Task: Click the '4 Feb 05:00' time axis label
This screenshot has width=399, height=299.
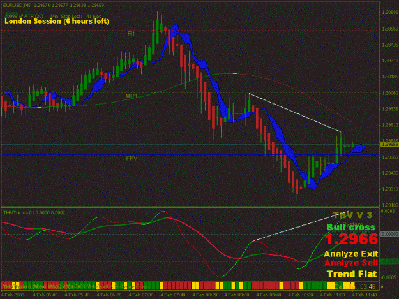Action: 45,295
